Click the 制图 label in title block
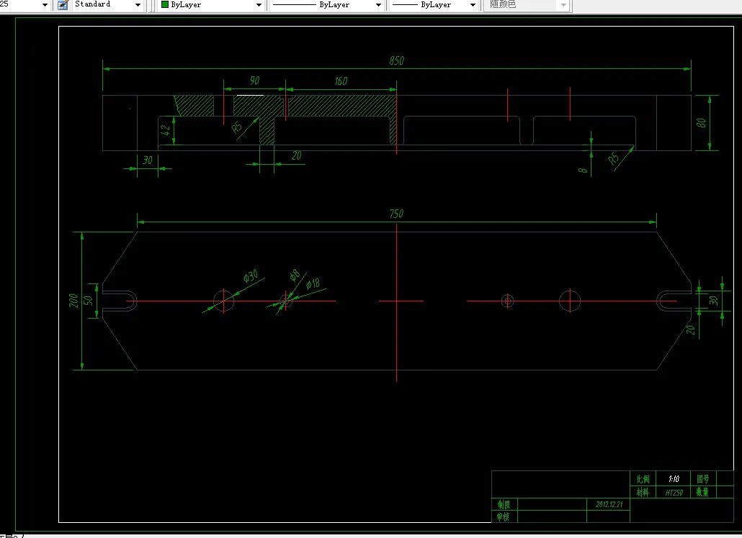This screenshot has width=742, height=538. [504, 504]
